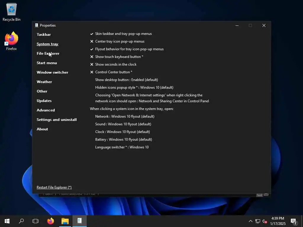Change Clock flyout option
Viewport: 303px width, 227px height.
pyautogui.click(x=123, y=132)
